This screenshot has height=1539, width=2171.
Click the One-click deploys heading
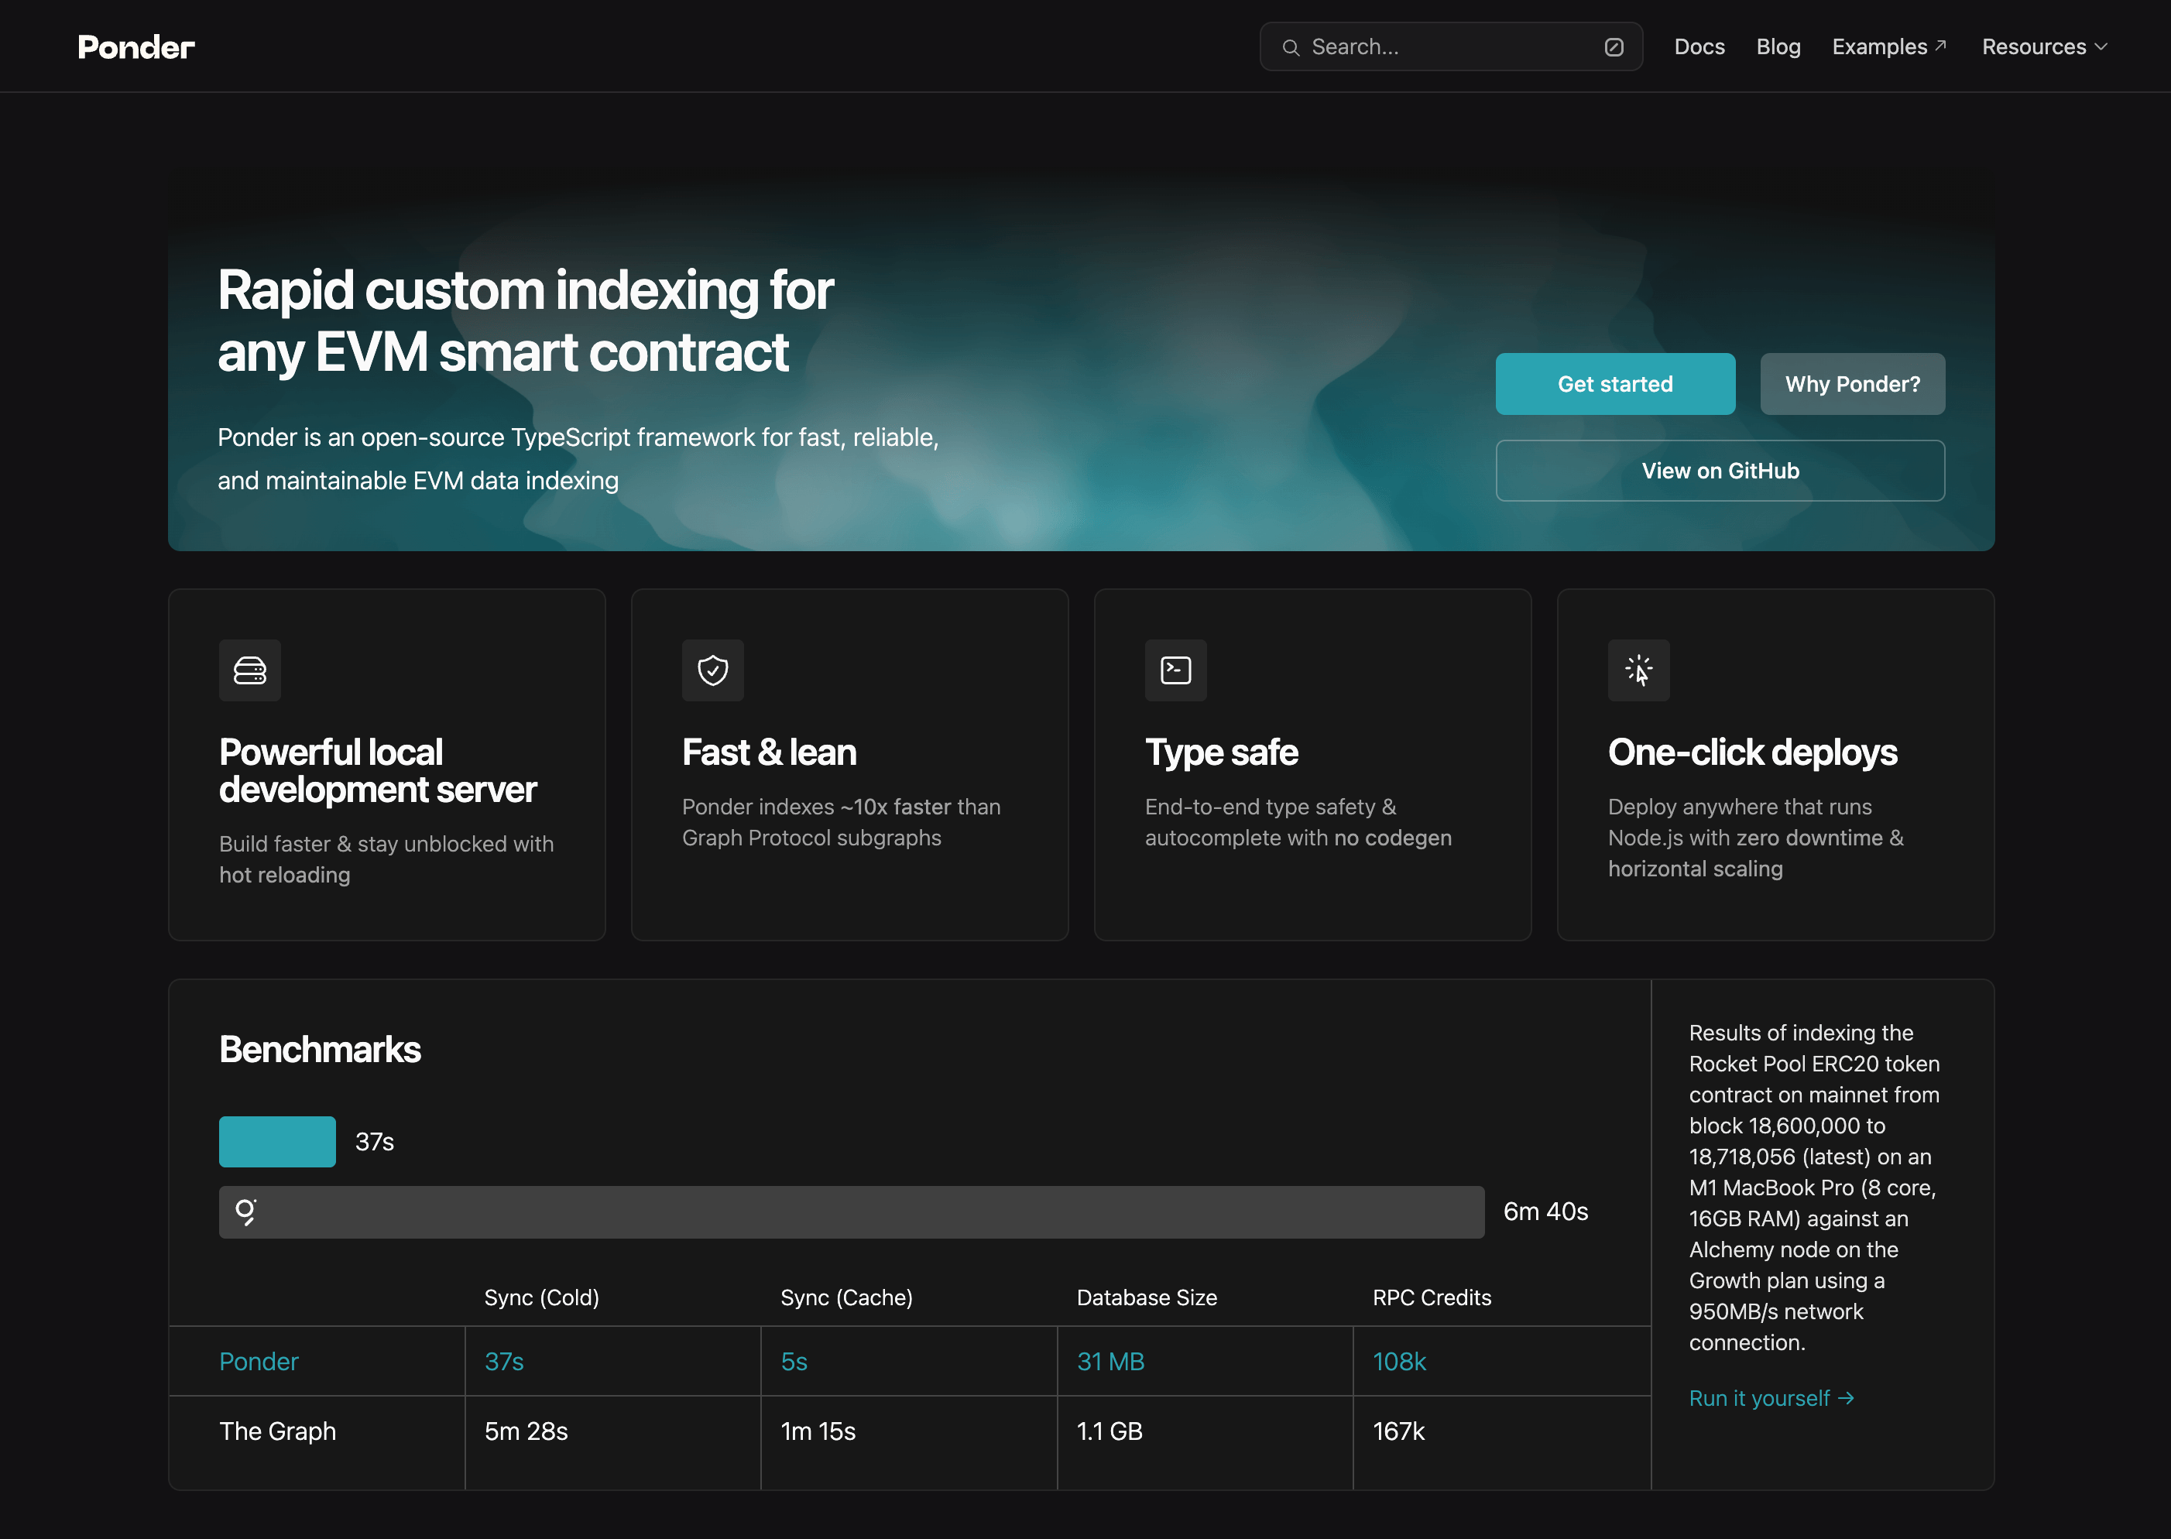click(1753, 752)
